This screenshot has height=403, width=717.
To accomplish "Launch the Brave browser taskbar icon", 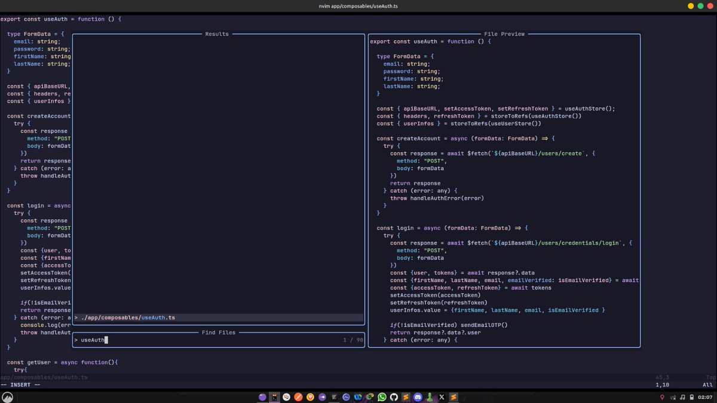I will 310,397.
